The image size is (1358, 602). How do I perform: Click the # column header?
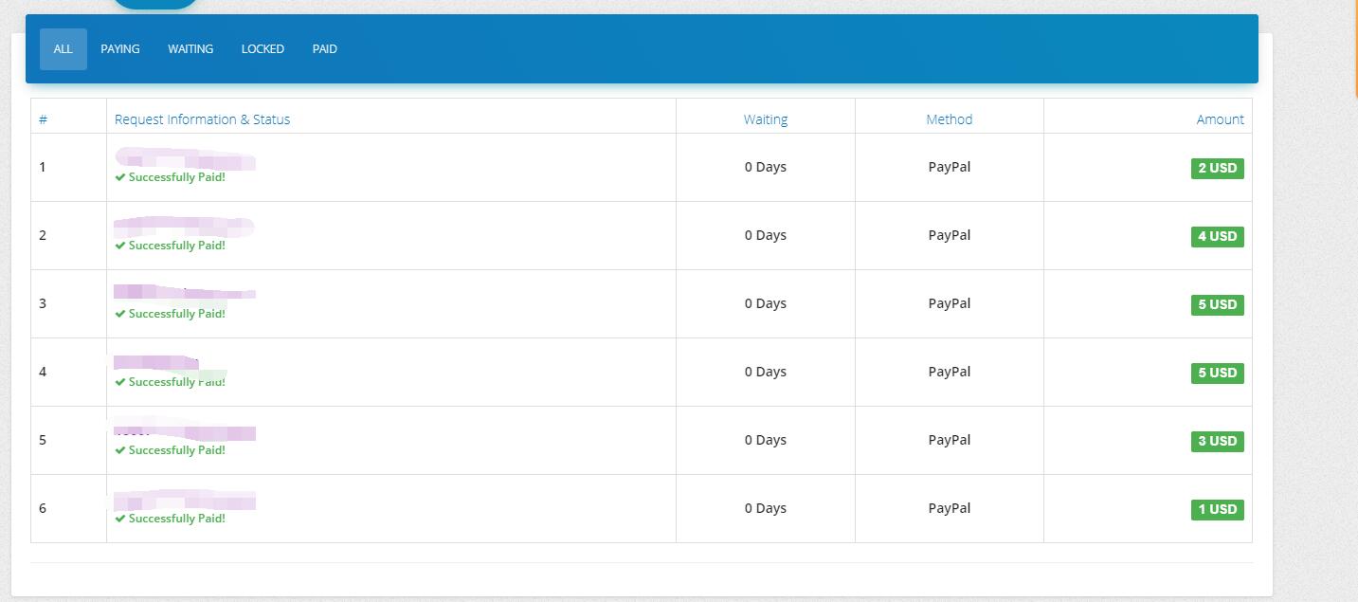pos(44,119)
